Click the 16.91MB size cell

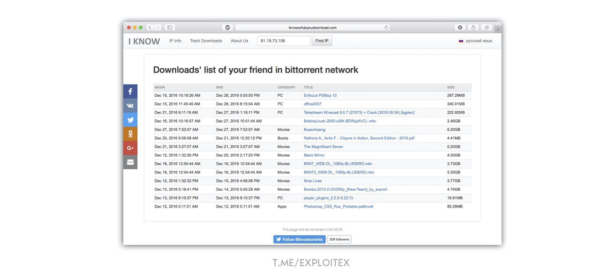(455, 198)
